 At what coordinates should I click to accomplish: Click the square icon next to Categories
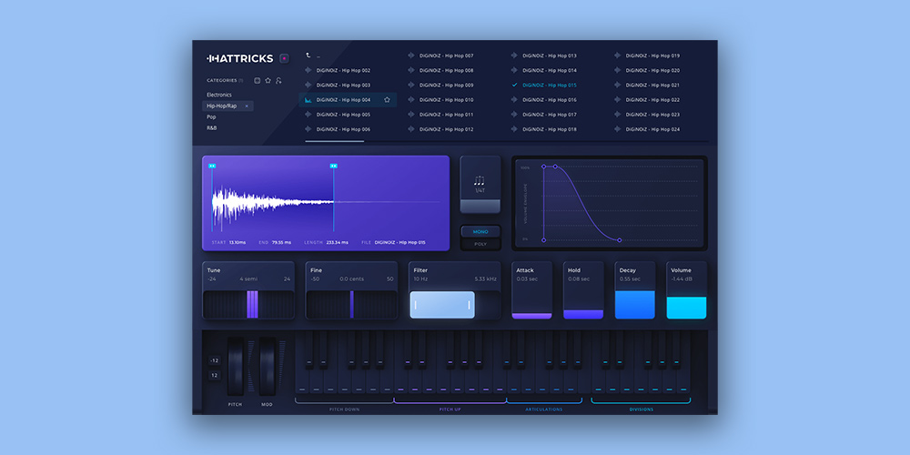(x=258, y=80)
